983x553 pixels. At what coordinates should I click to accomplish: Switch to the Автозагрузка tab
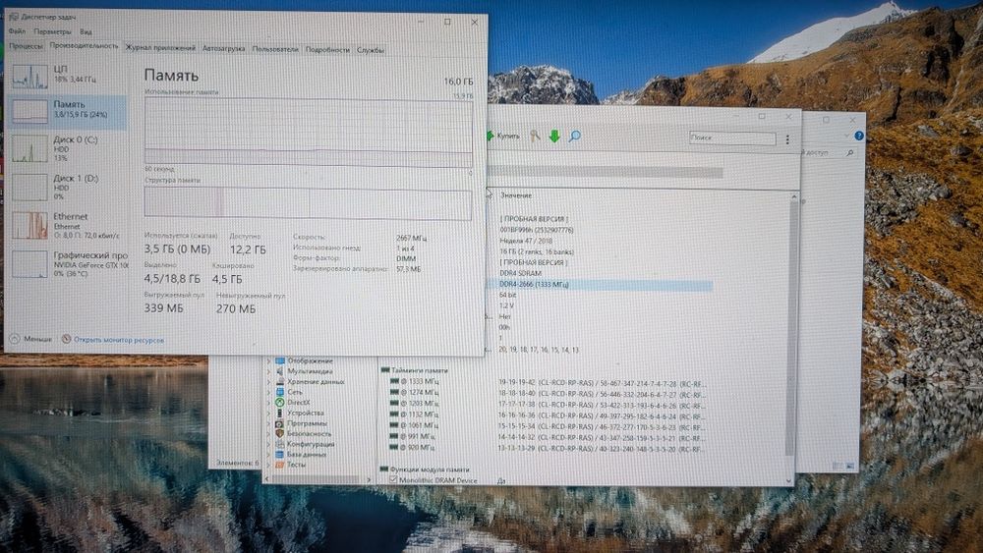(x=223, y=49)
